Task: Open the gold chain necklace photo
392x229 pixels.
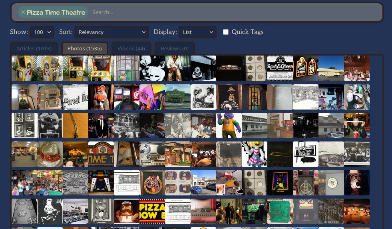Action: (76, 125)
